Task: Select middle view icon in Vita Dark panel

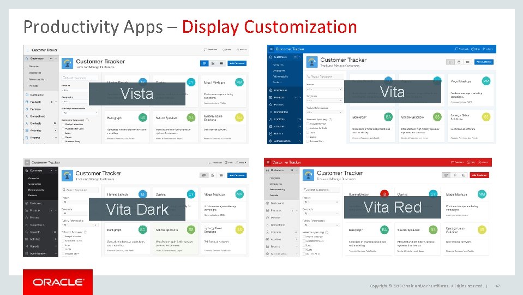Action: [x=213, y=175]
